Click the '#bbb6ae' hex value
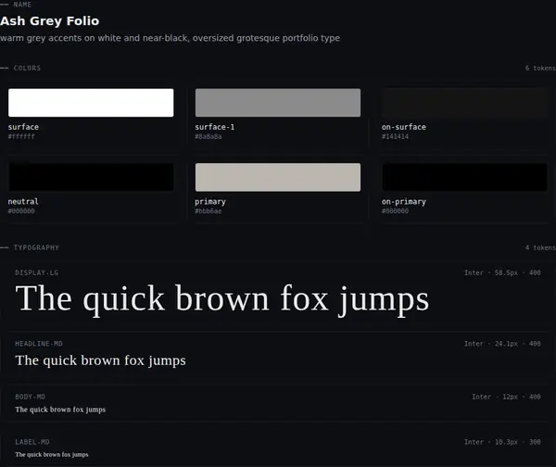 pyautogui.click(x=208, y=211)
